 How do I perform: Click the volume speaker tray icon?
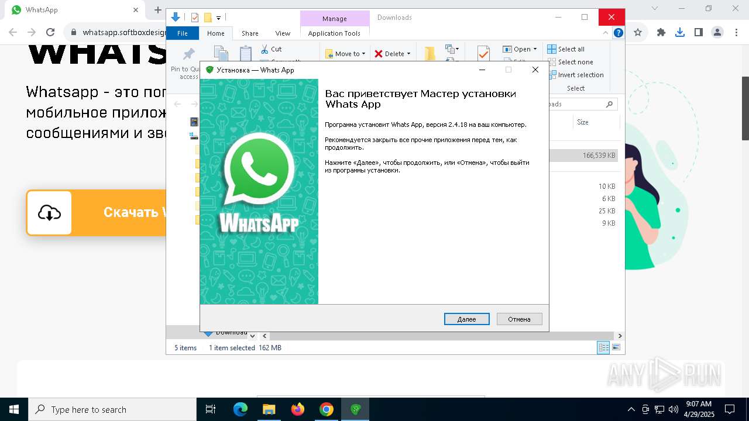click(x=673, y=409)
